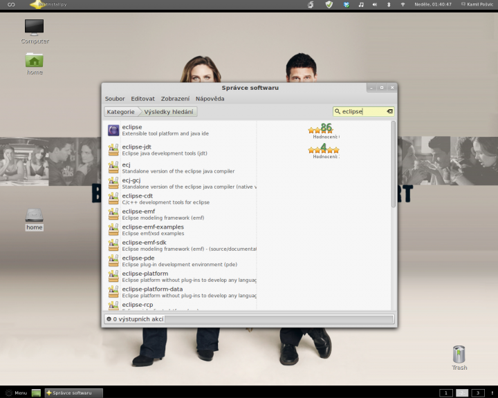Select the ecj package icon

[113, 168]
